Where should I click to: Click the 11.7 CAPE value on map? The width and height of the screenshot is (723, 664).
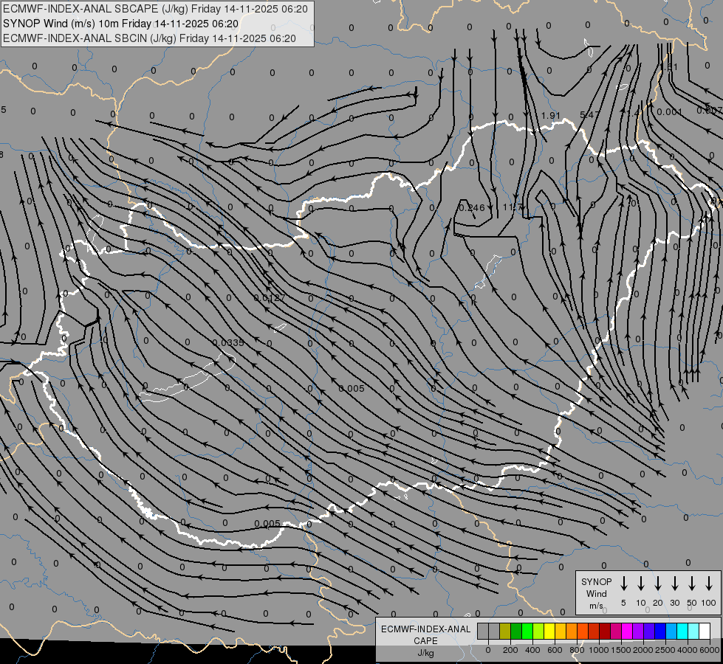[513, 207]
